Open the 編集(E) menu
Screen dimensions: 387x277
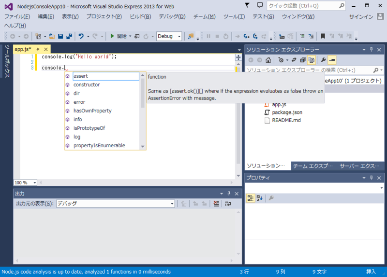[46, 16]
